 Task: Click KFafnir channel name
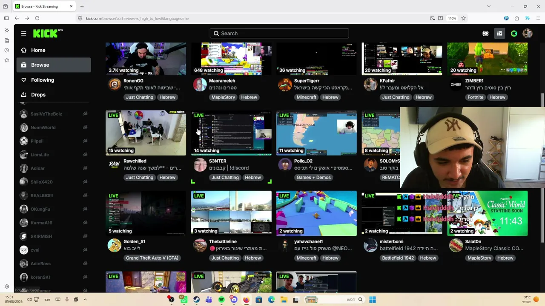(x=387, y=81)
